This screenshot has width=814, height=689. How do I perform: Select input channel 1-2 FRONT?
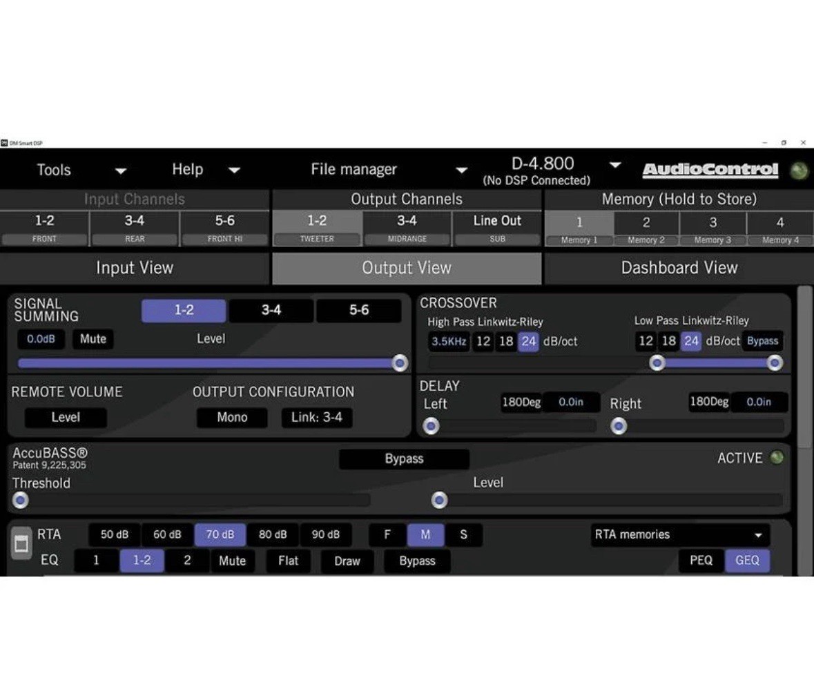[x=44, y=229]
